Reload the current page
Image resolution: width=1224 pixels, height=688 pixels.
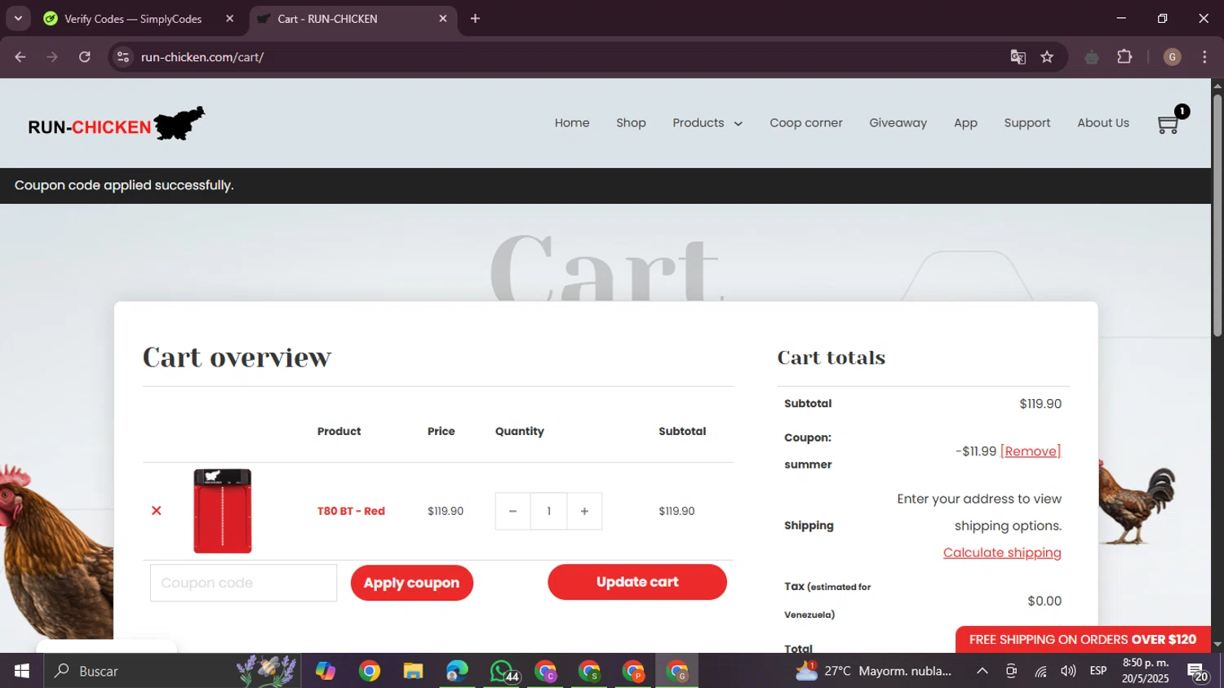pos(85,57)
